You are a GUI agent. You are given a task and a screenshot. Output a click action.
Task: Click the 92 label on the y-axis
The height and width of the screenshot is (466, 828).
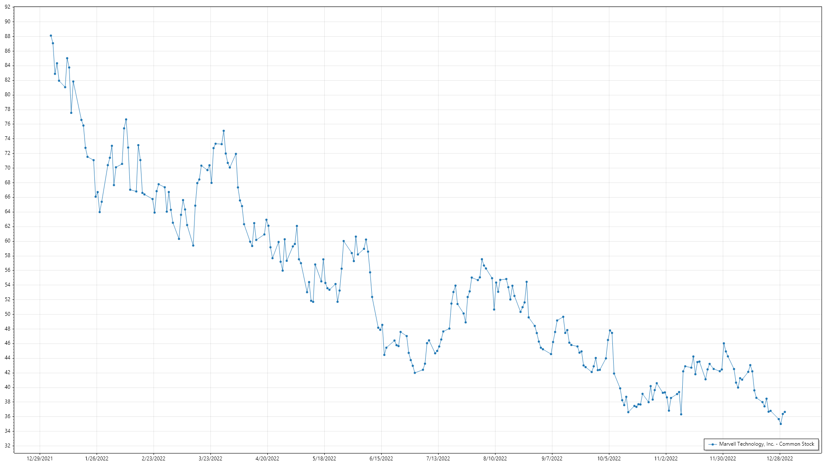(7, 7)
